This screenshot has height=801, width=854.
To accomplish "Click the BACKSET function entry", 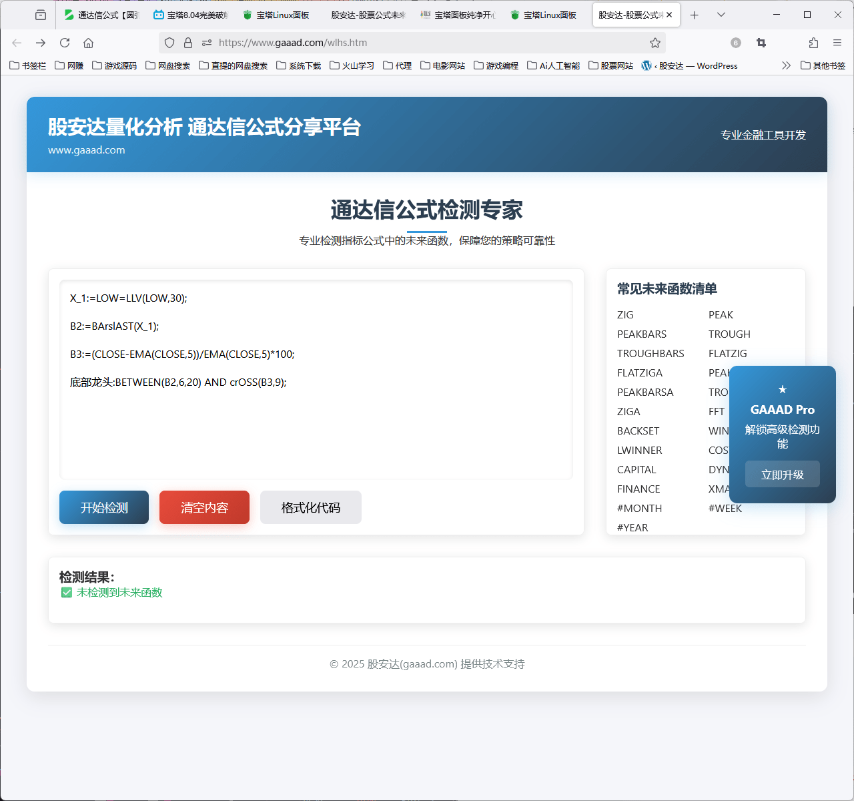I will (638, 431).
